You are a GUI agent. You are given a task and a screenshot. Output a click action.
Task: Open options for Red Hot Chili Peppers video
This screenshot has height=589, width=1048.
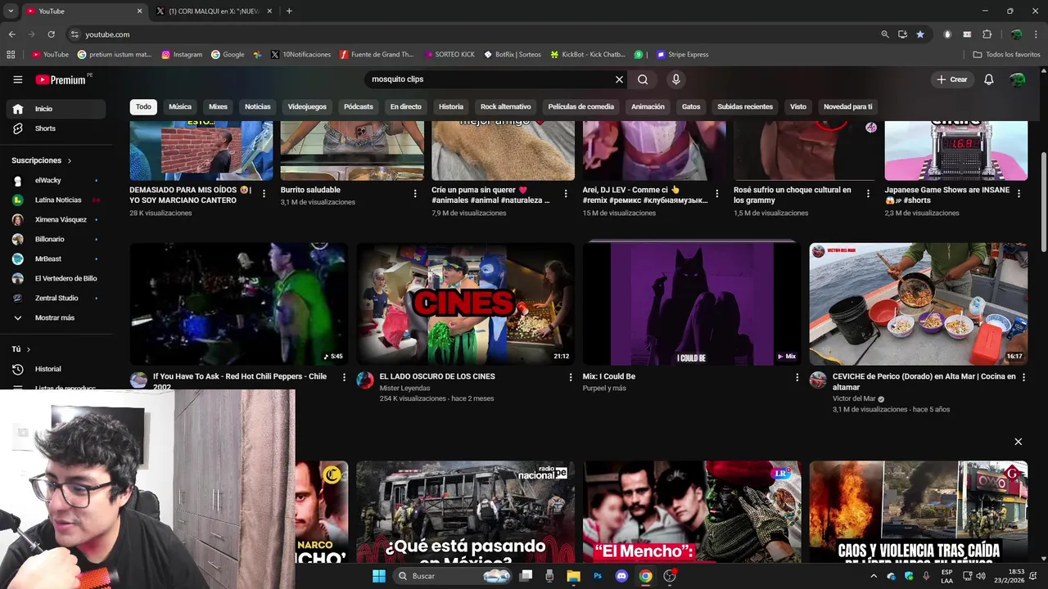(344, 377)
